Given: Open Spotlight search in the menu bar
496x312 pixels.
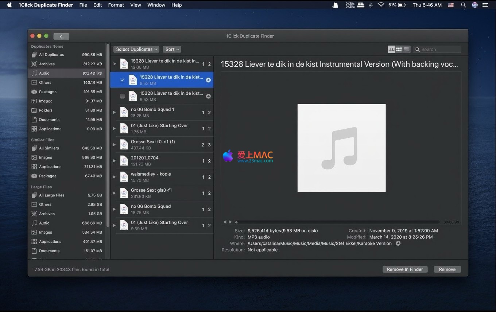Looking at the screenshot, I should coord(464,5).
